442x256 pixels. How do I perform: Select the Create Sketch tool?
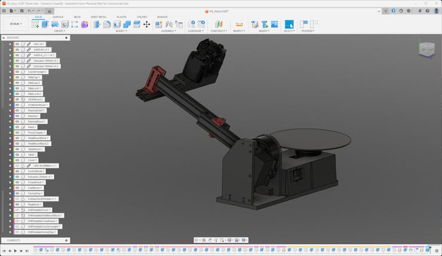click(35, 25)
